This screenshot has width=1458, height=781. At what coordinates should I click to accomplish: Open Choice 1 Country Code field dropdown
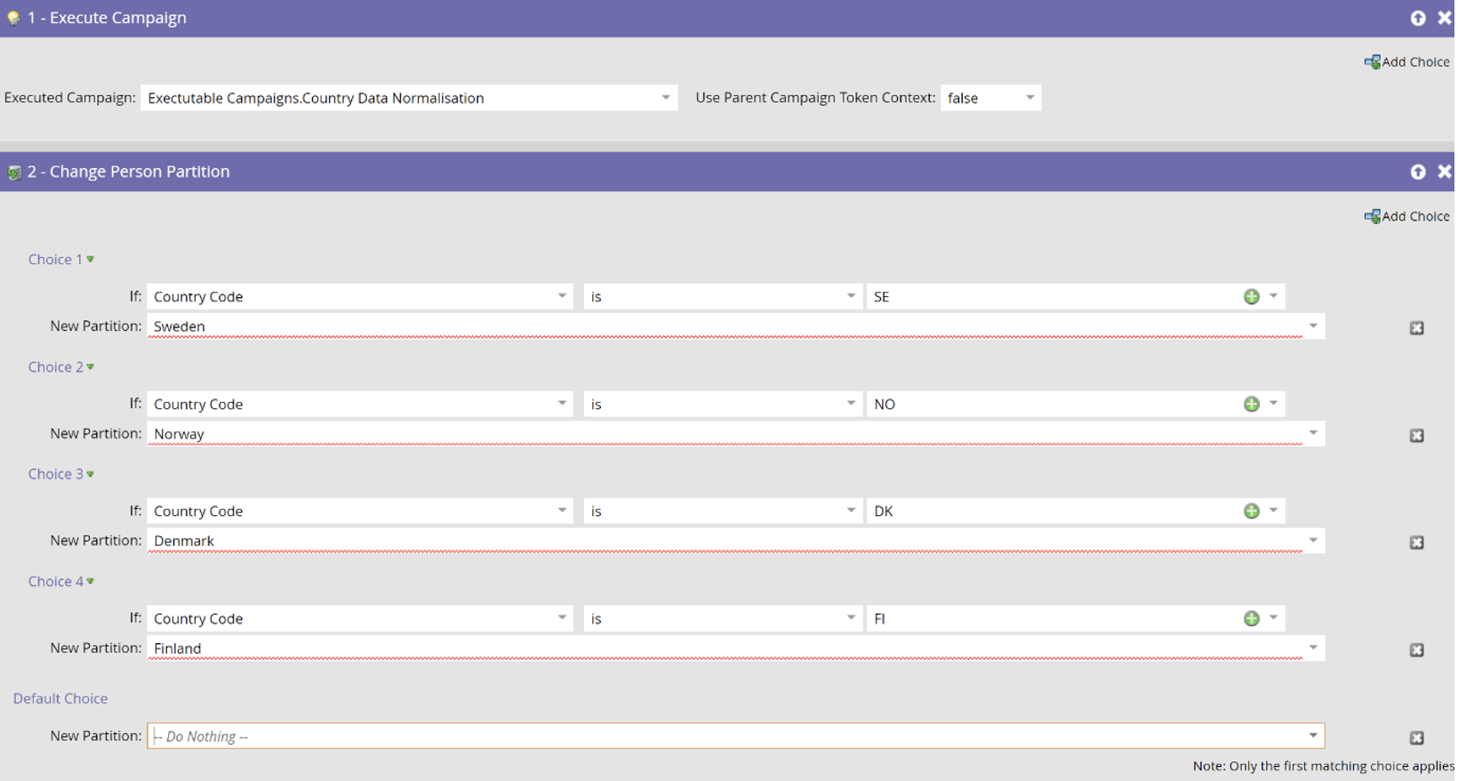click(x=562, y=296)
